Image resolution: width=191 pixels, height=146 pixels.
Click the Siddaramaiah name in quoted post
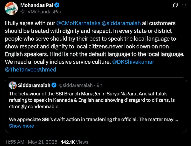34,85
